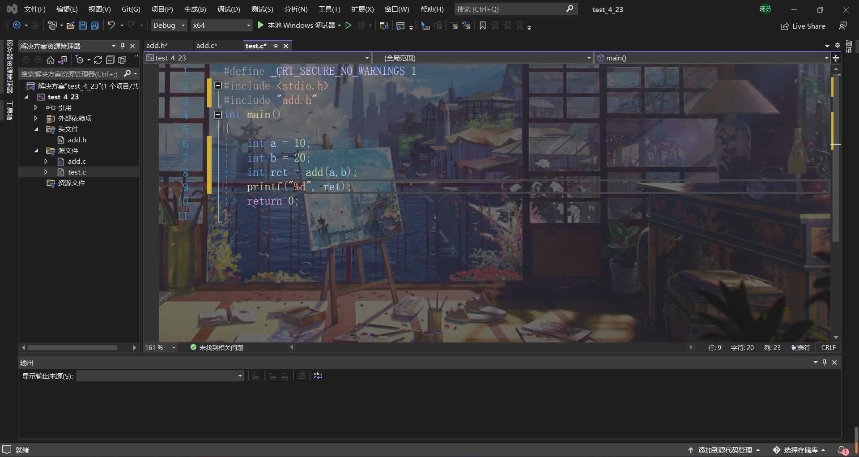This screenshot has height=457, width=859.
Task: Select test.c in Solution Explorer
Action: pyautogui.click(x=77, y=172)
